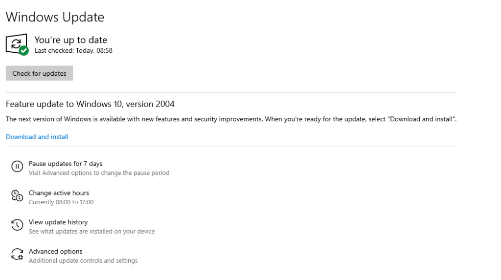Click the clock icon for active hours
Screen dimensions: 501x280
point(17,196)
